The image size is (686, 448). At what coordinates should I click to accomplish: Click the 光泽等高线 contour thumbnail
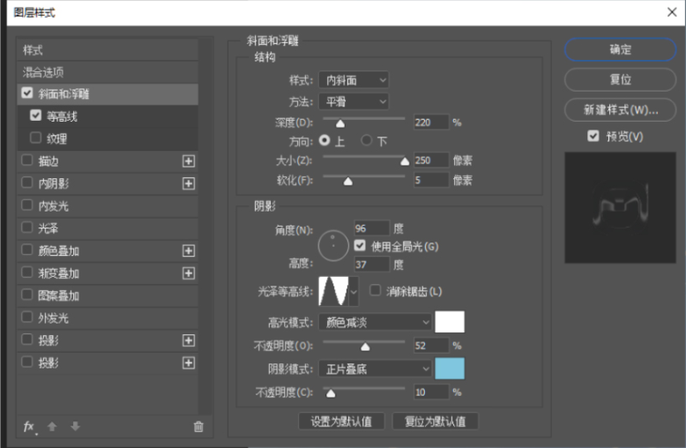pos(333,291)
